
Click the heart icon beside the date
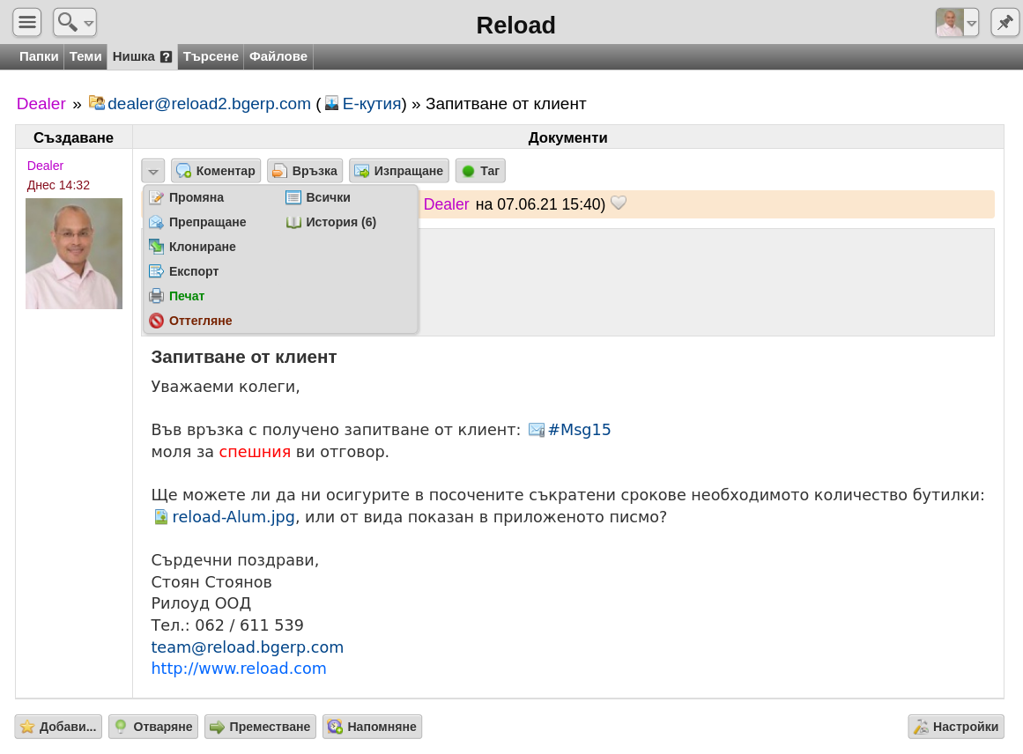619,203
